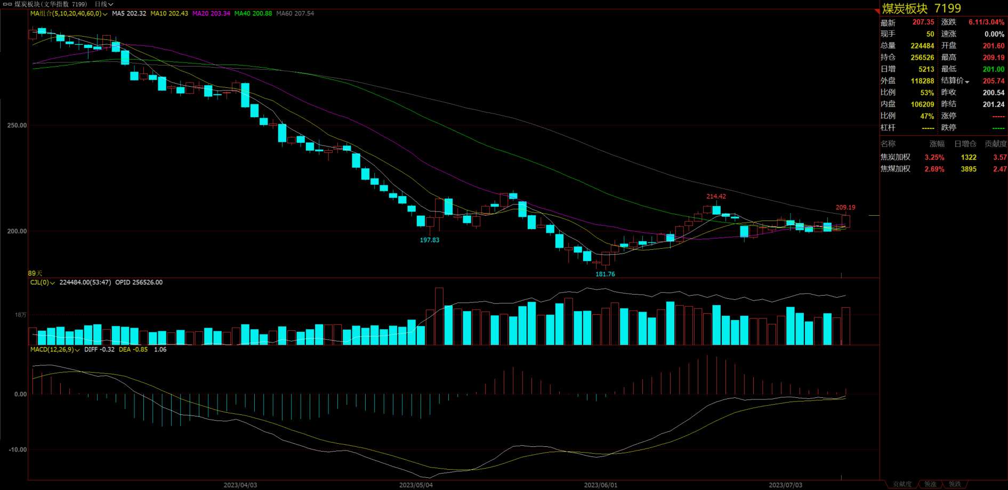Click the 外盘 value 118288
This screenshot has width=1008, height=490.
pyautogui.click(x=922, y=81)
